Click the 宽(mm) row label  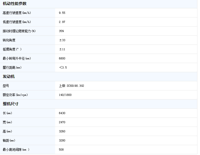7,122
